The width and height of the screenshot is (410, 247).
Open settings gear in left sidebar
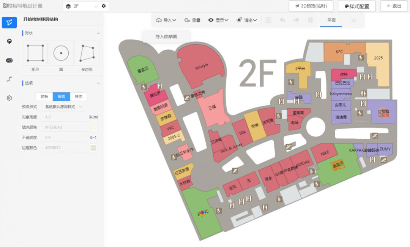coord(9,98)
